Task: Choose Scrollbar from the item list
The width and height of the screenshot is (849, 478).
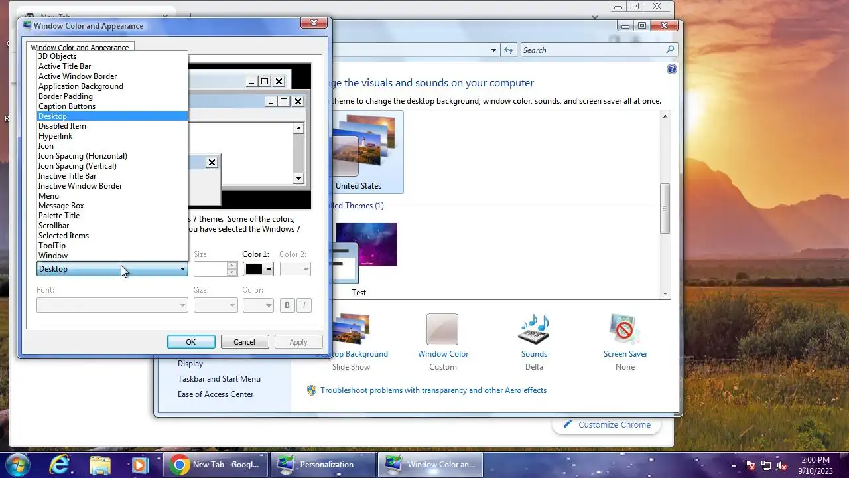Action: (112, 226)
